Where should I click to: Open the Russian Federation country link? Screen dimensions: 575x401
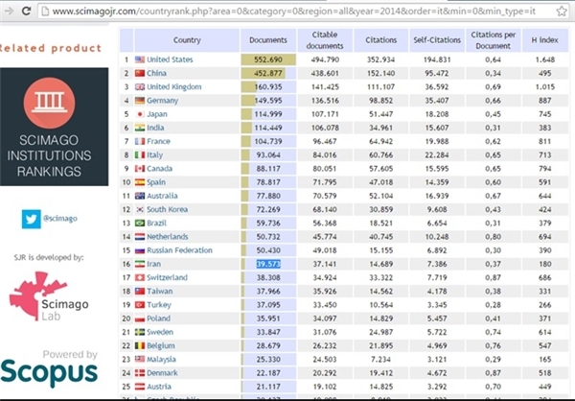(x=180, y=250)
